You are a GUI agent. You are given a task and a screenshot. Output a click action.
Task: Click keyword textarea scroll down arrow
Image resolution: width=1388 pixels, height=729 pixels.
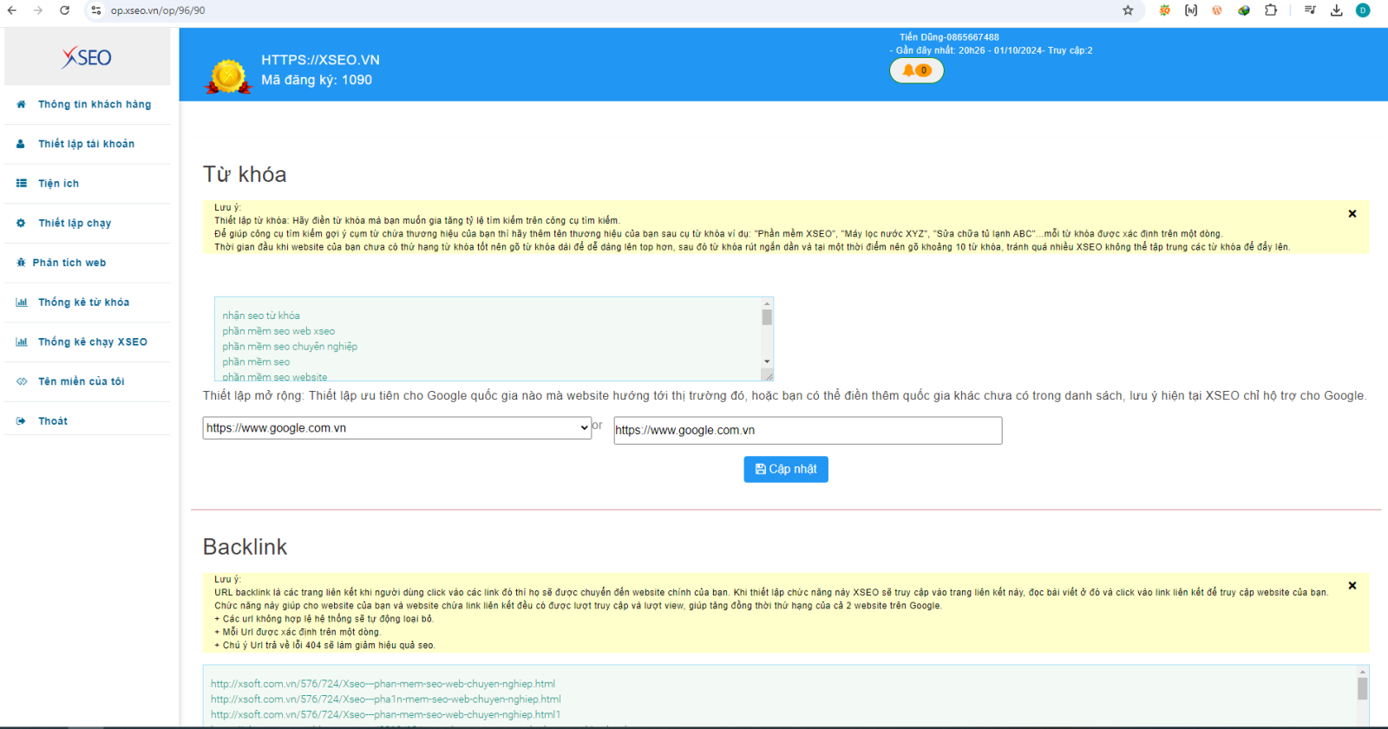coord(767,361)
